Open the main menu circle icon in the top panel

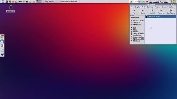3,2
